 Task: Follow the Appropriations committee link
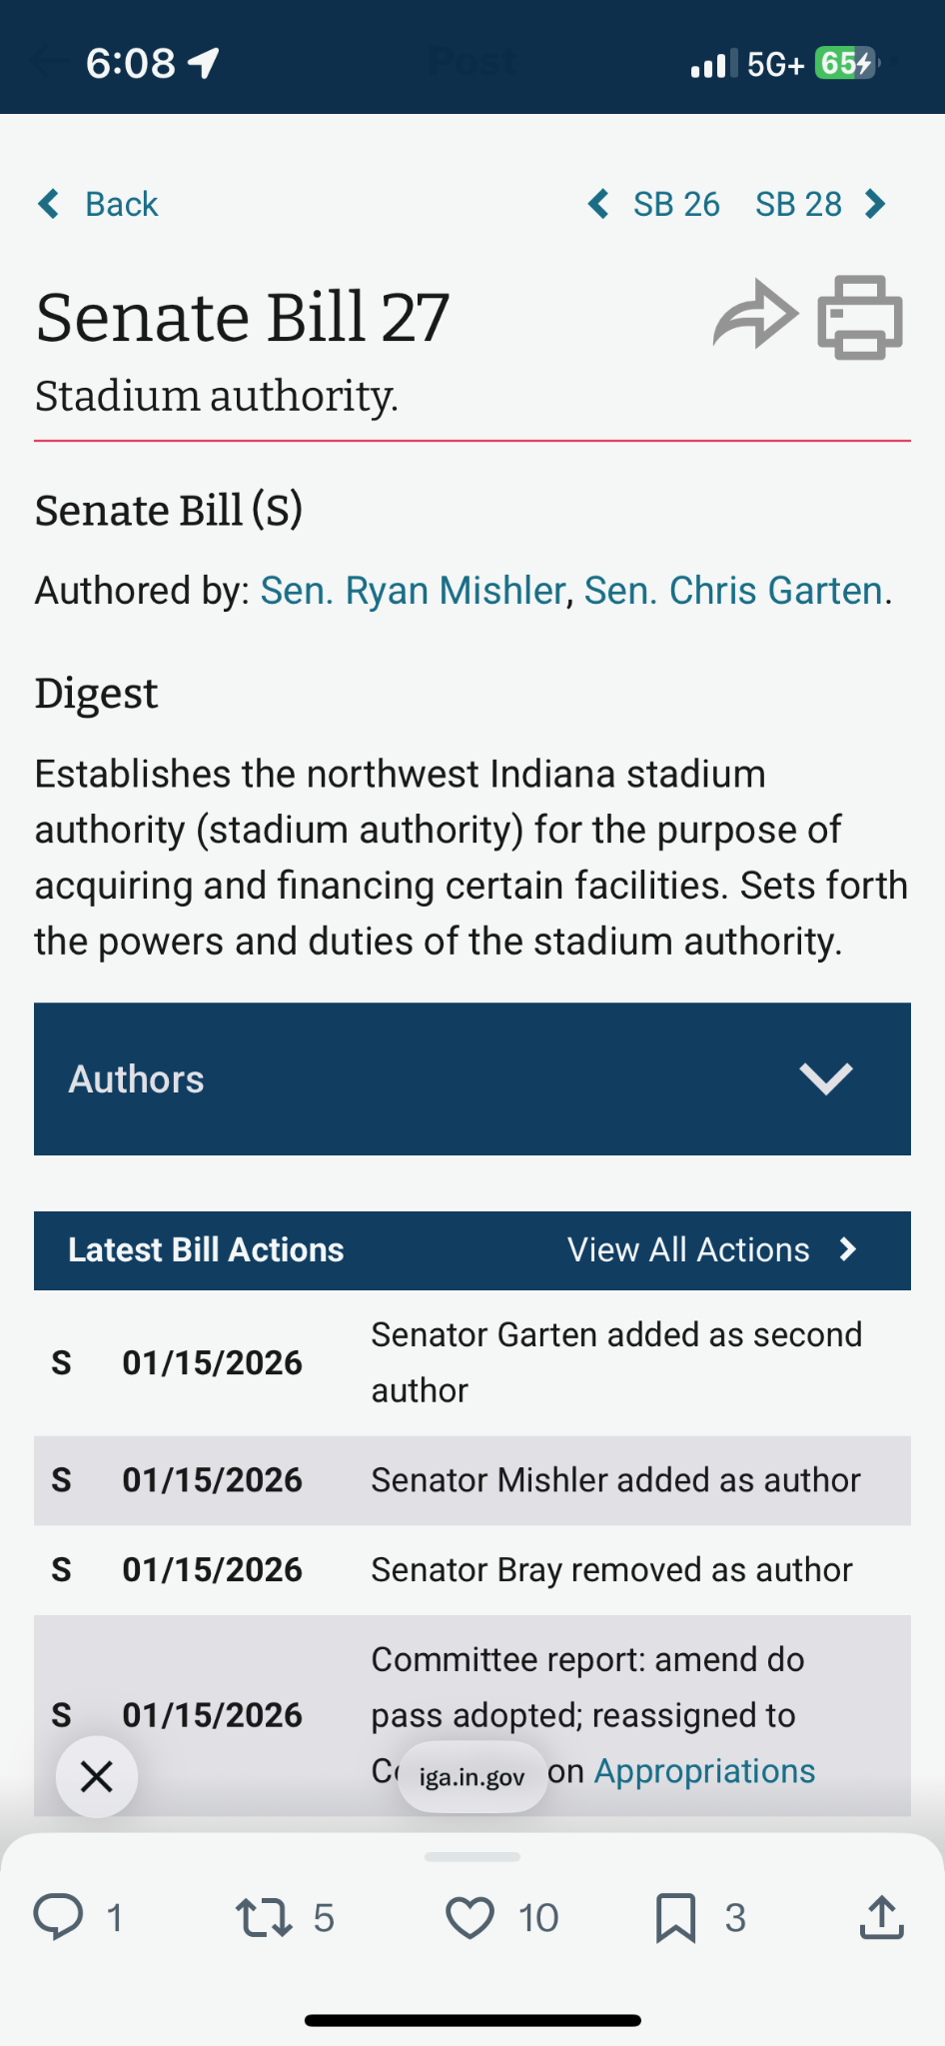pos(704,1770)
